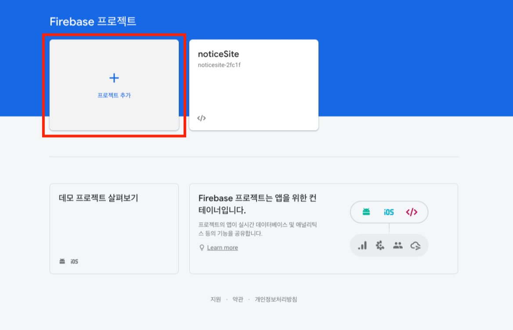Click the blue iOS icon in diagram
The width and height of the screenshot is (513, 330).
point(389,212)
